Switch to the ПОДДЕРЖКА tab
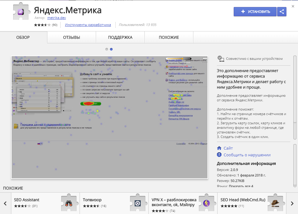The height and width of the screenshot is (214, 298). tap(120, 37)
